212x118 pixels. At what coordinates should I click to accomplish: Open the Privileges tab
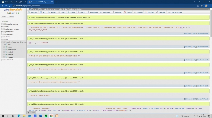pyautogui.click(x=105, y=12)
